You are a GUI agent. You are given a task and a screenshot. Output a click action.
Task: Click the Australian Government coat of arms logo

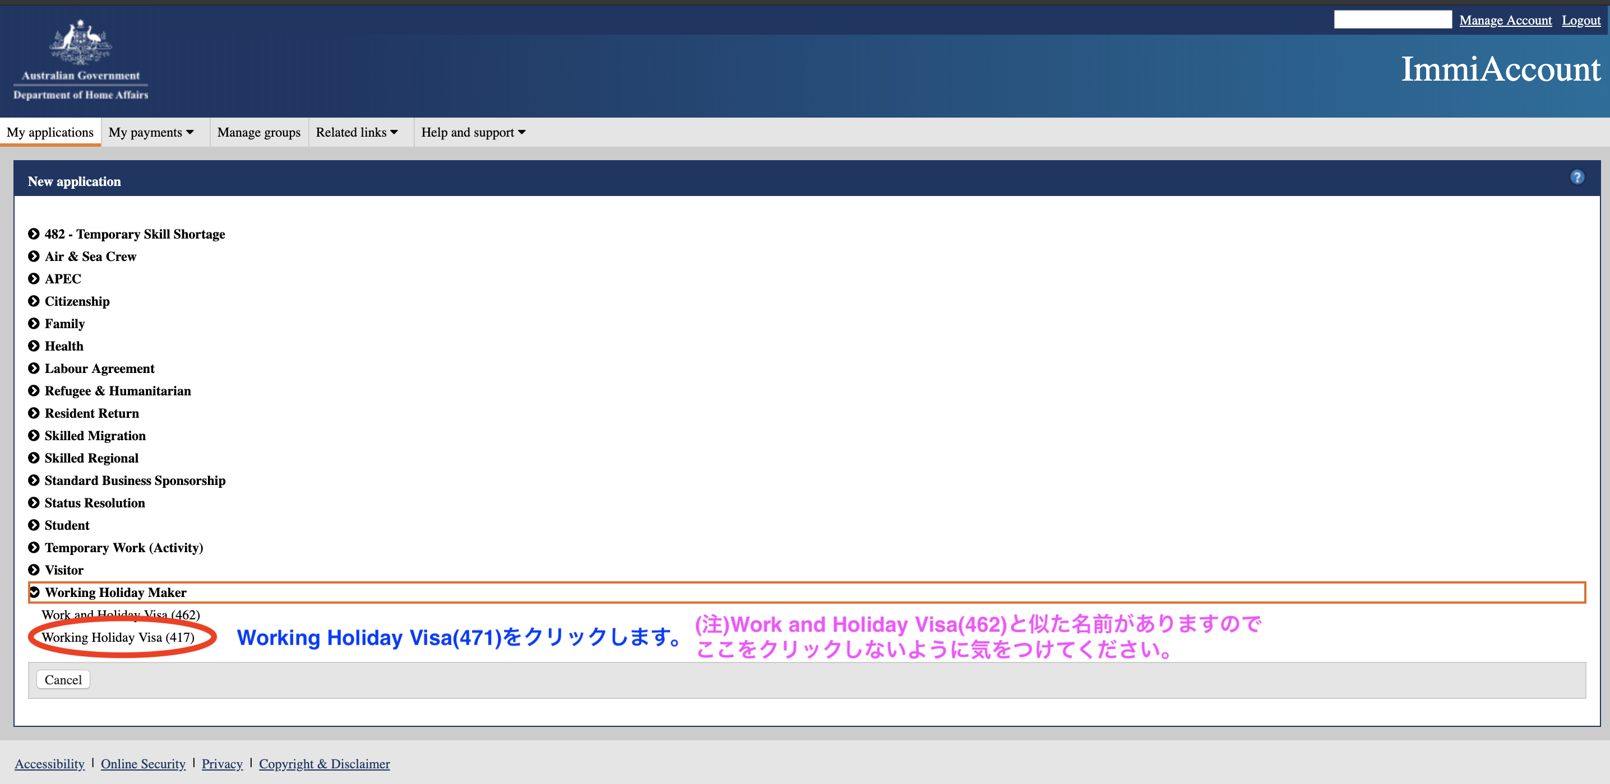81,42
